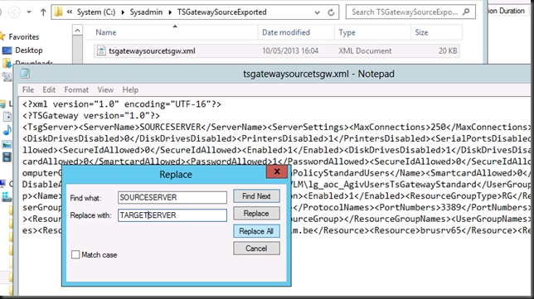Click Documents library icon in sidebar
Screen dimensions: 534x299
(7, 117)
